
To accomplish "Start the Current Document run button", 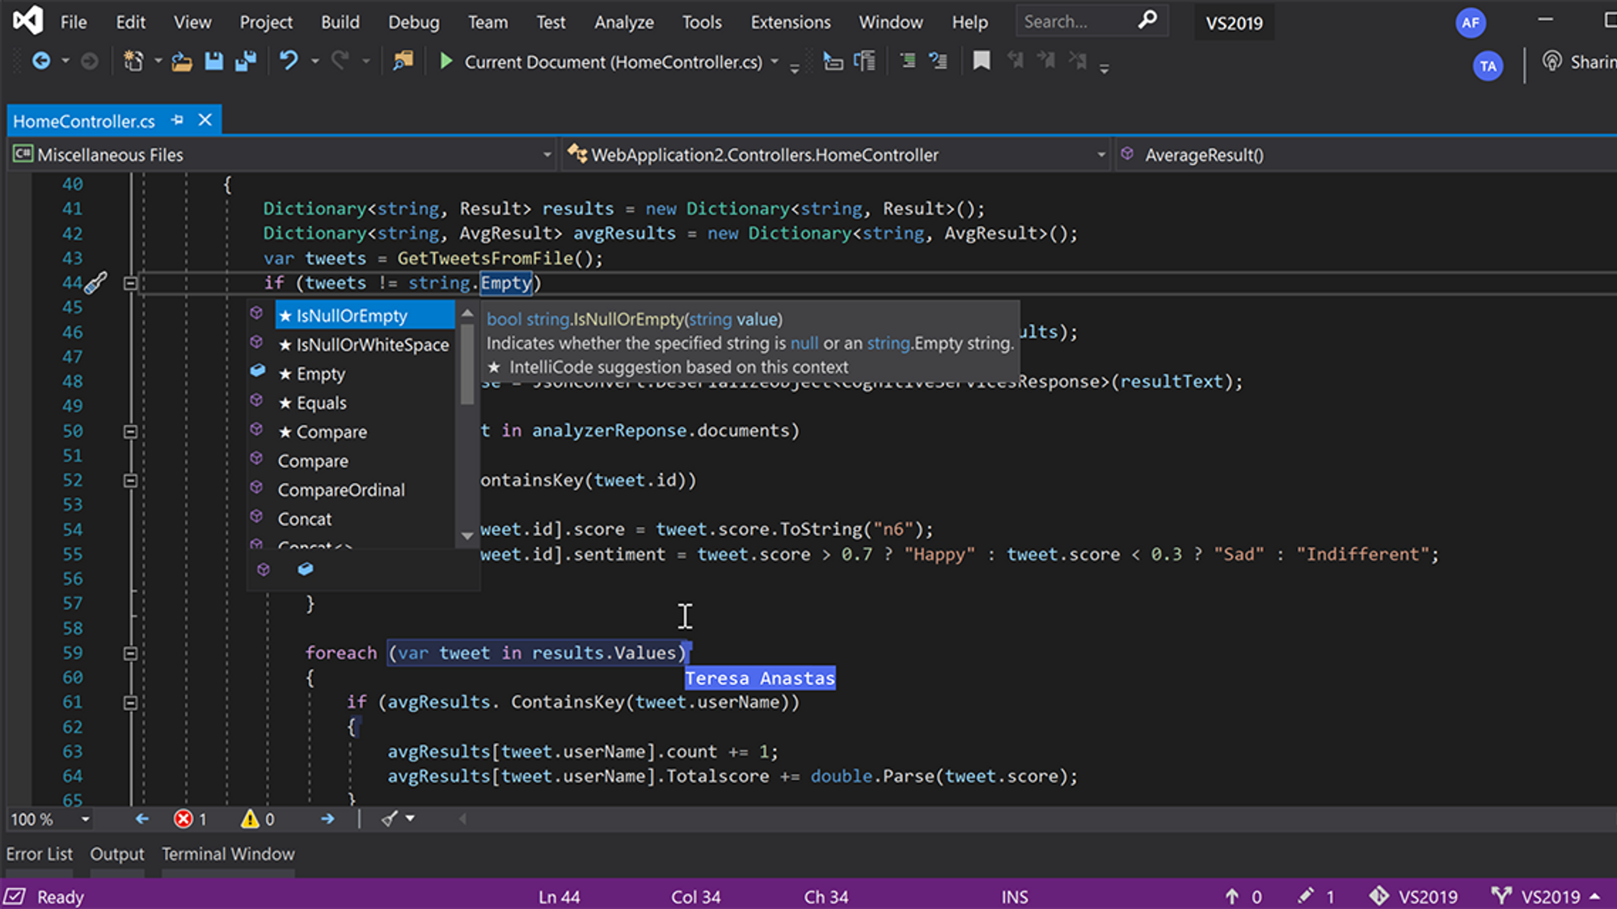I will [445, 61].
